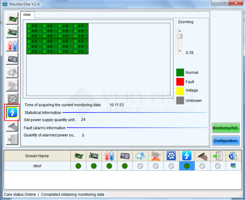The image size is (245, 200).
Task: Click zooming slider up arrow
Action: [180, 31]
